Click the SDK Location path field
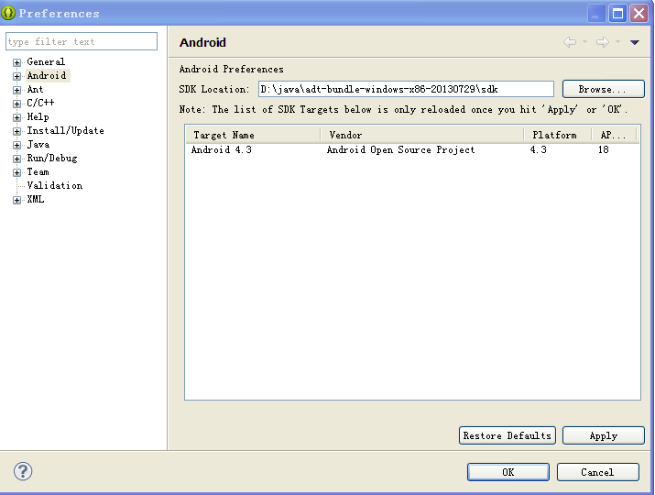Viewport: 655px width, 495px height. [406, 89]
